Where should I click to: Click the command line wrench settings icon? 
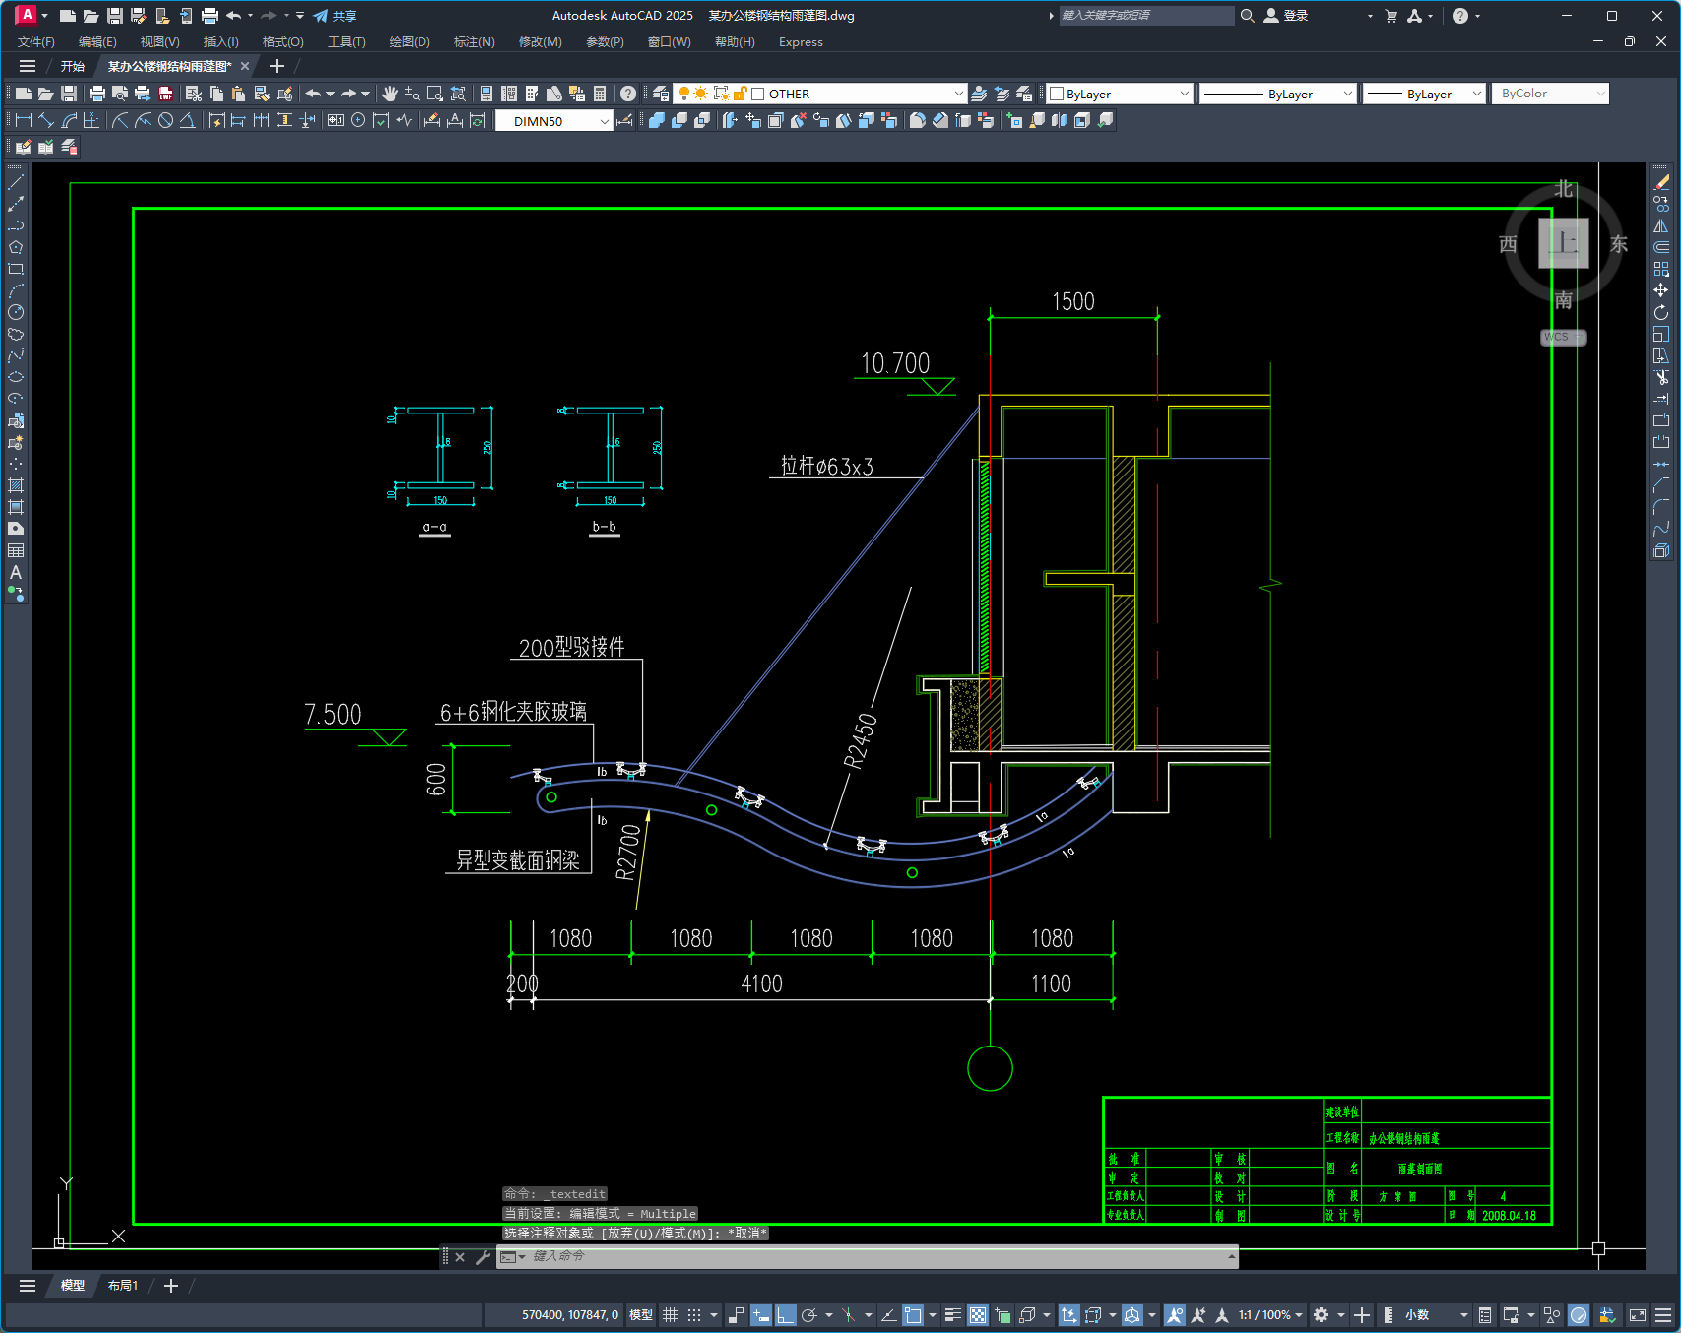pyautogui.click(x=483, y=1257)
